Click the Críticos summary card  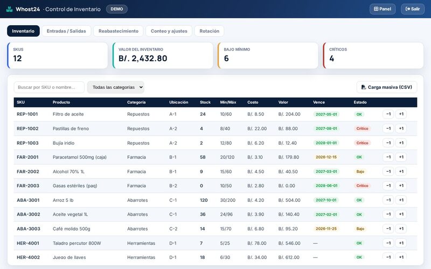coord(373,55)
